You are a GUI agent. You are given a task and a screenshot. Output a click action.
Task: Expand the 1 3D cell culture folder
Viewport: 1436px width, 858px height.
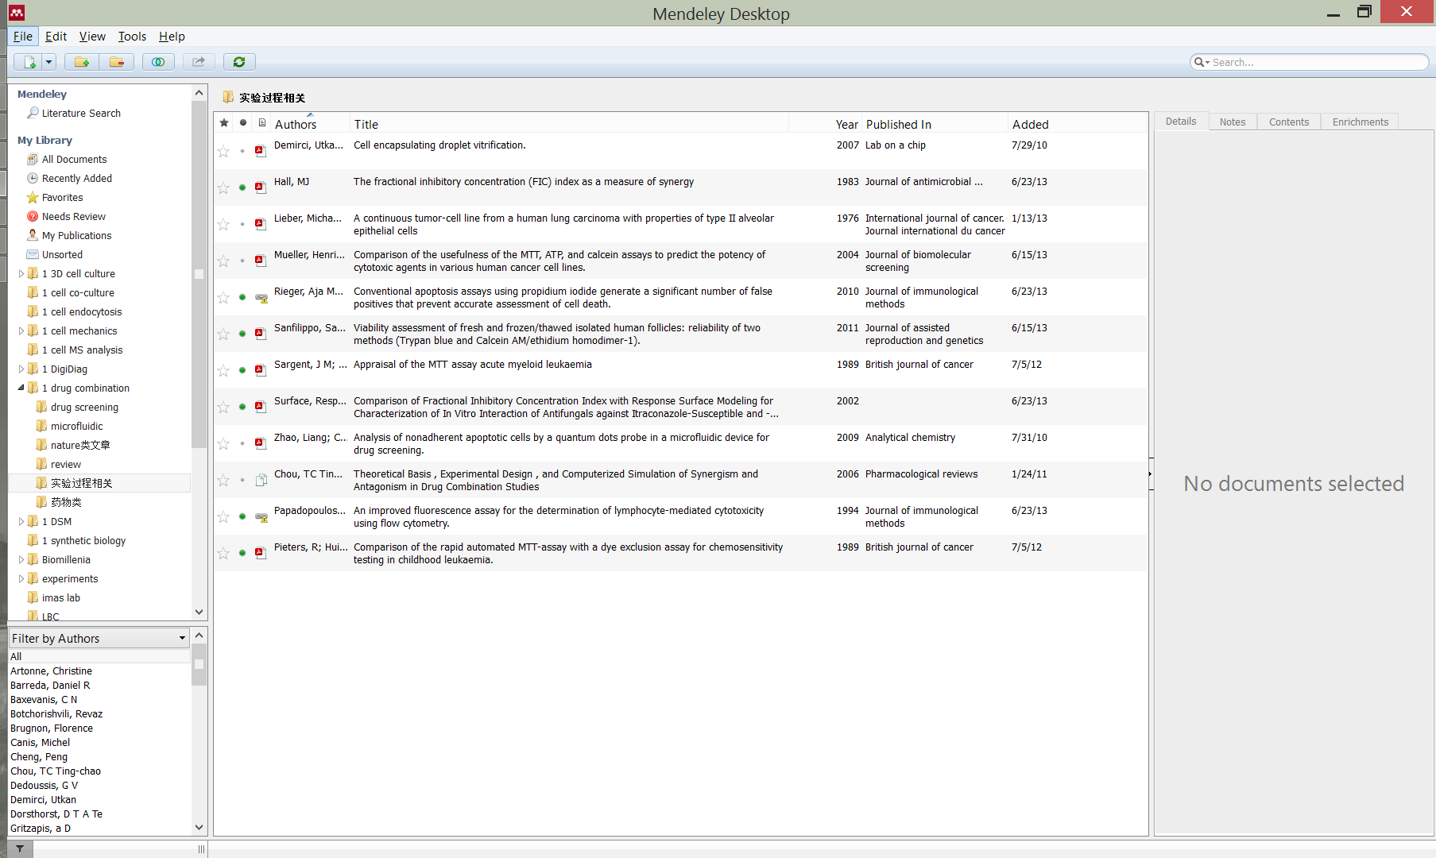(x=21, y=274)
